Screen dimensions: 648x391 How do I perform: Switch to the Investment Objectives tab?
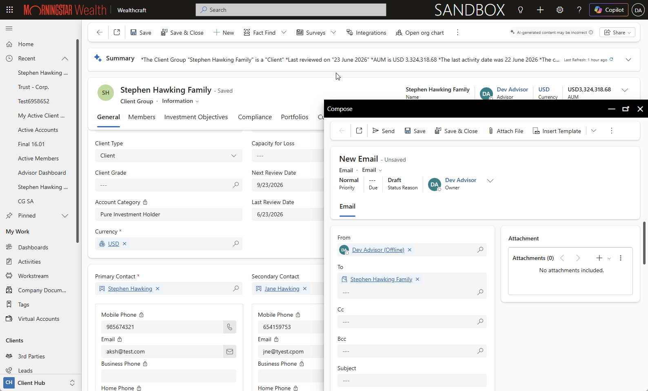click(x=196, y=117)
